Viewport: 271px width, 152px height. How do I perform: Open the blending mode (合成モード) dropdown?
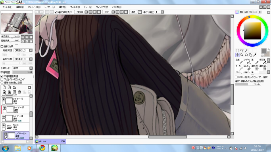tap(31, 68)
